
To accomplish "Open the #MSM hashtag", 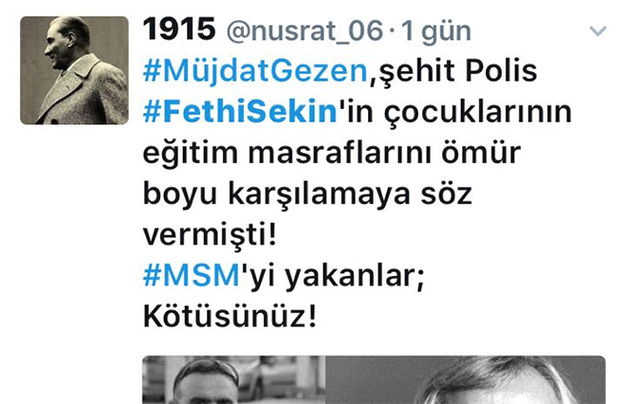I will click(x=192, y=275).
